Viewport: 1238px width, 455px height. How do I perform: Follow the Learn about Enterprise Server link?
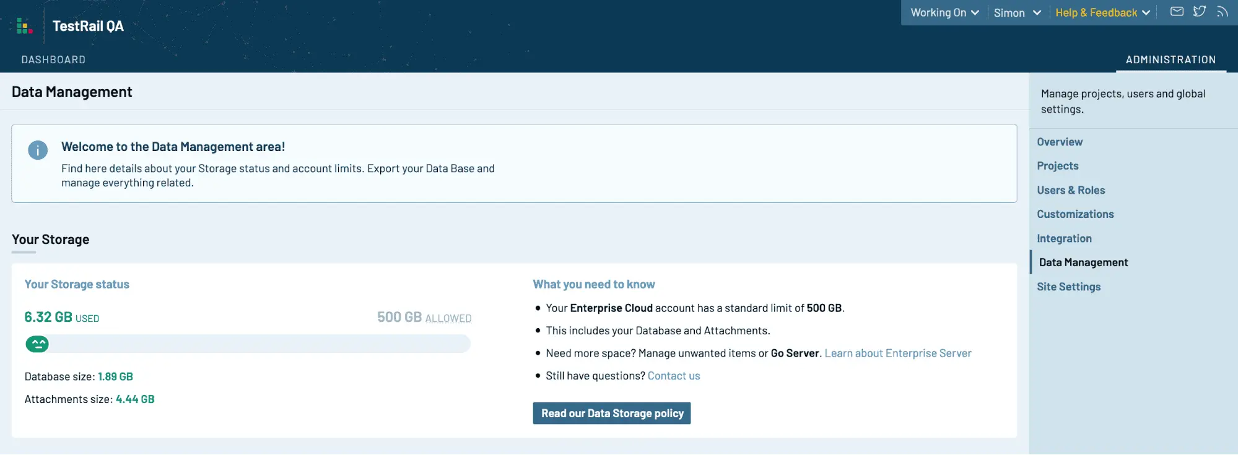(898, 353)
